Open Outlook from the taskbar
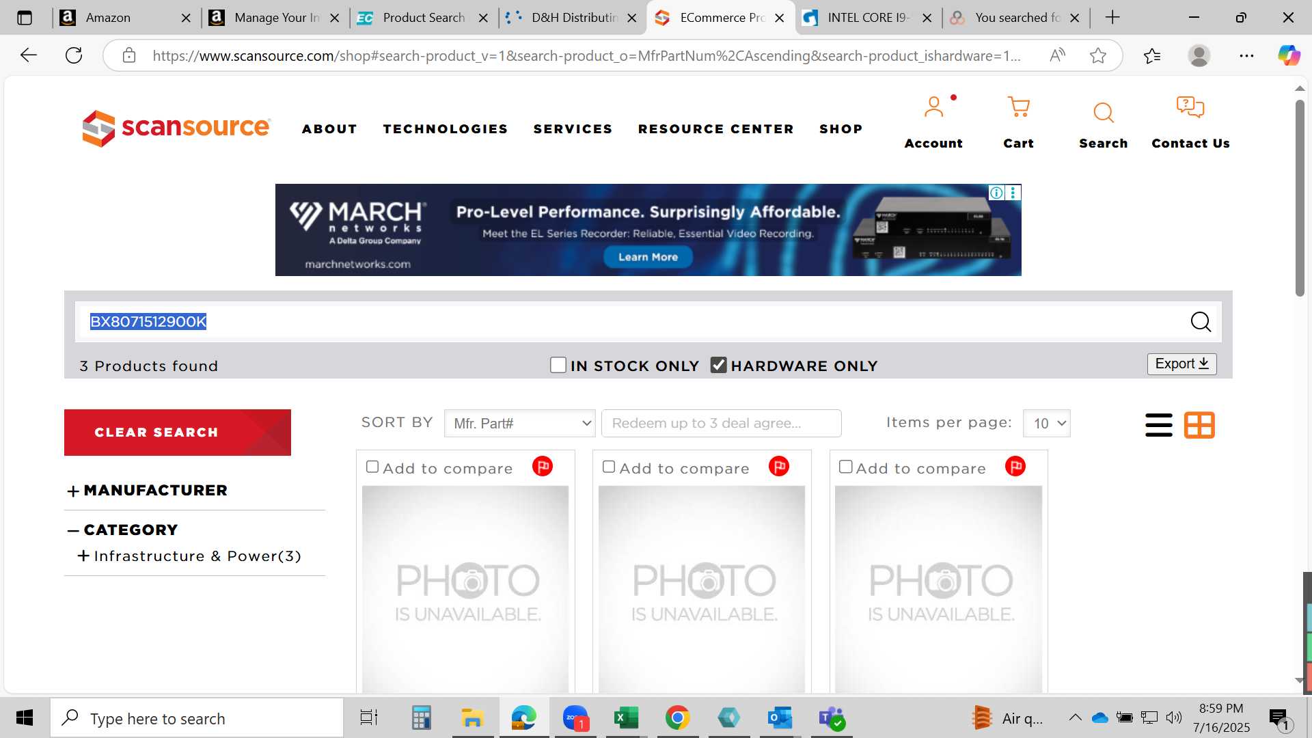 [780, 717]
